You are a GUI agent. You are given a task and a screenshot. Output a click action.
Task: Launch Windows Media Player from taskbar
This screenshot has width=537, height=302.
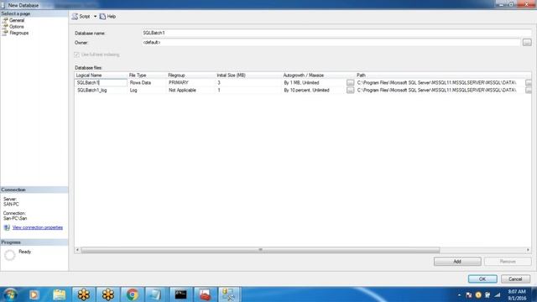[34, 294]
